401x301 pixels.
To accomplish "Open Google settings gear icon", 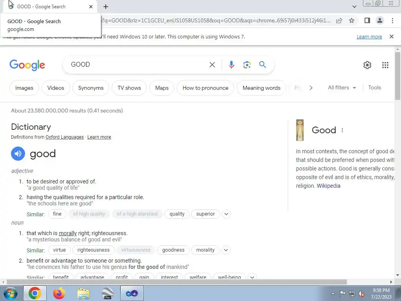I will 367,65.
